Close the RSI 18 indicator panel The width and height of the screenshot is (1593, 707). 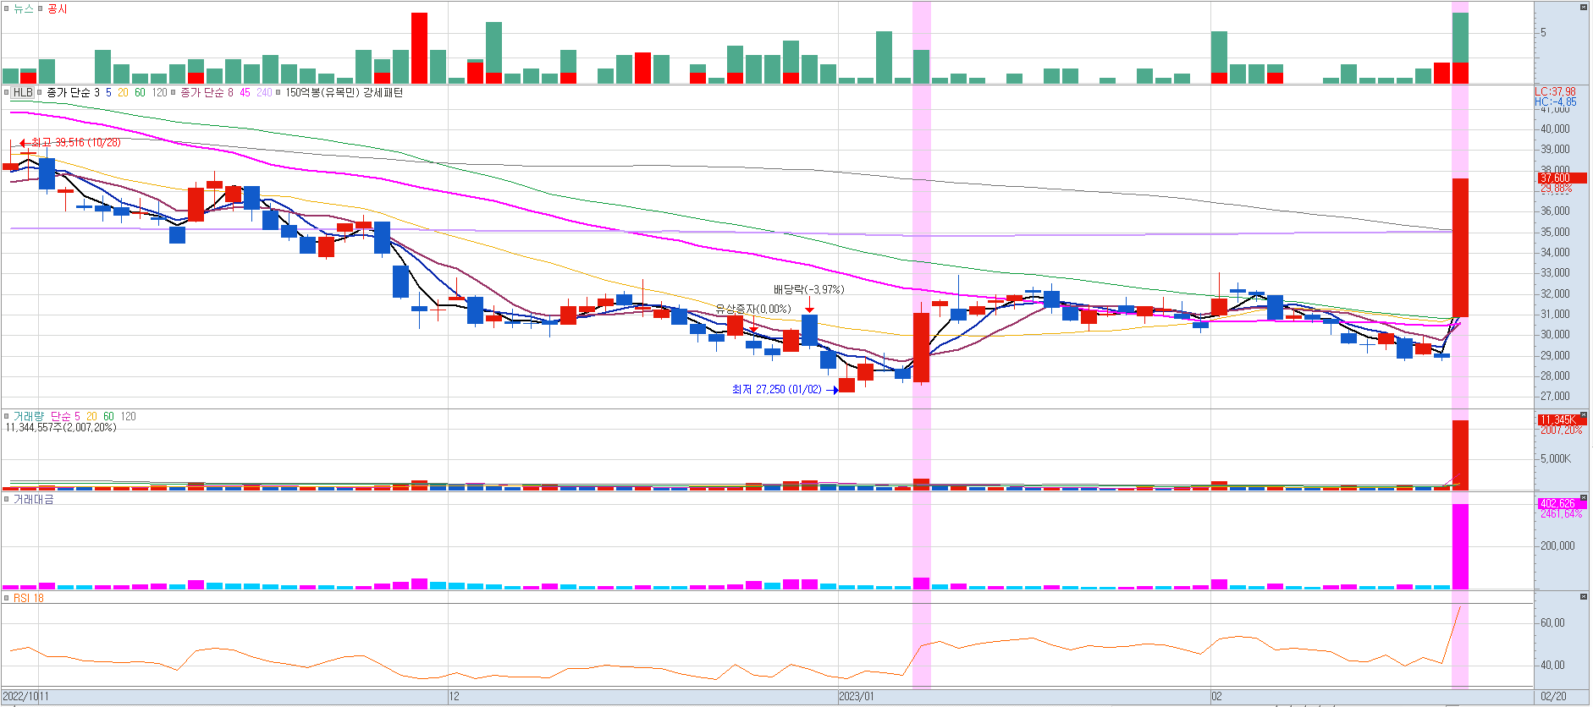(1584, 597)
